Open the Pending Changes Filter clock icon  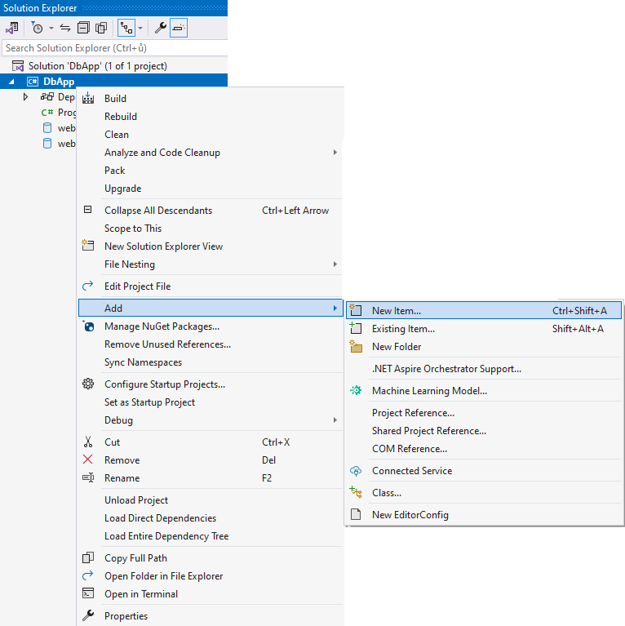[x=37, y=28]
